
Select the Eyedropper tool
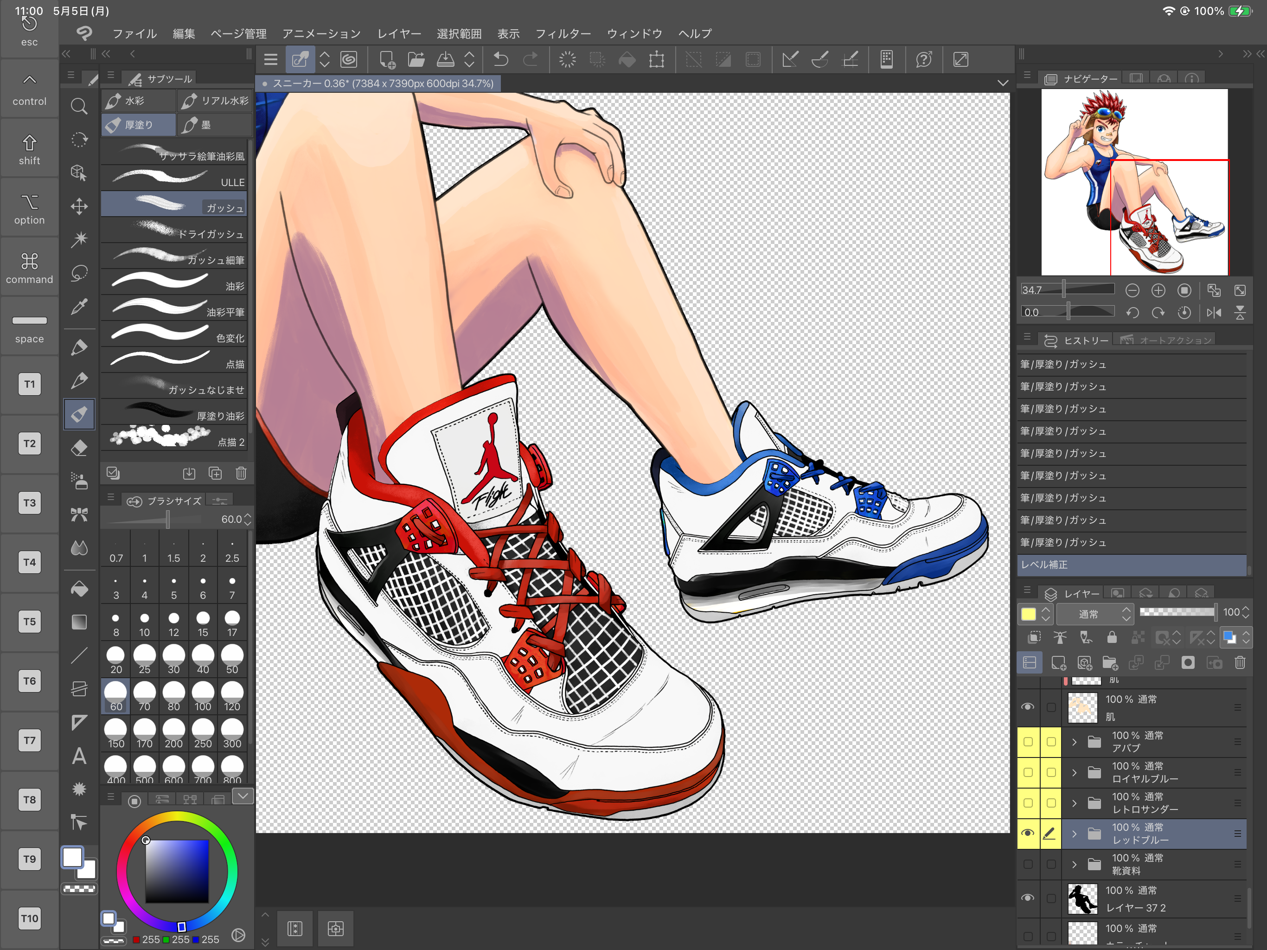coord(79,307)
